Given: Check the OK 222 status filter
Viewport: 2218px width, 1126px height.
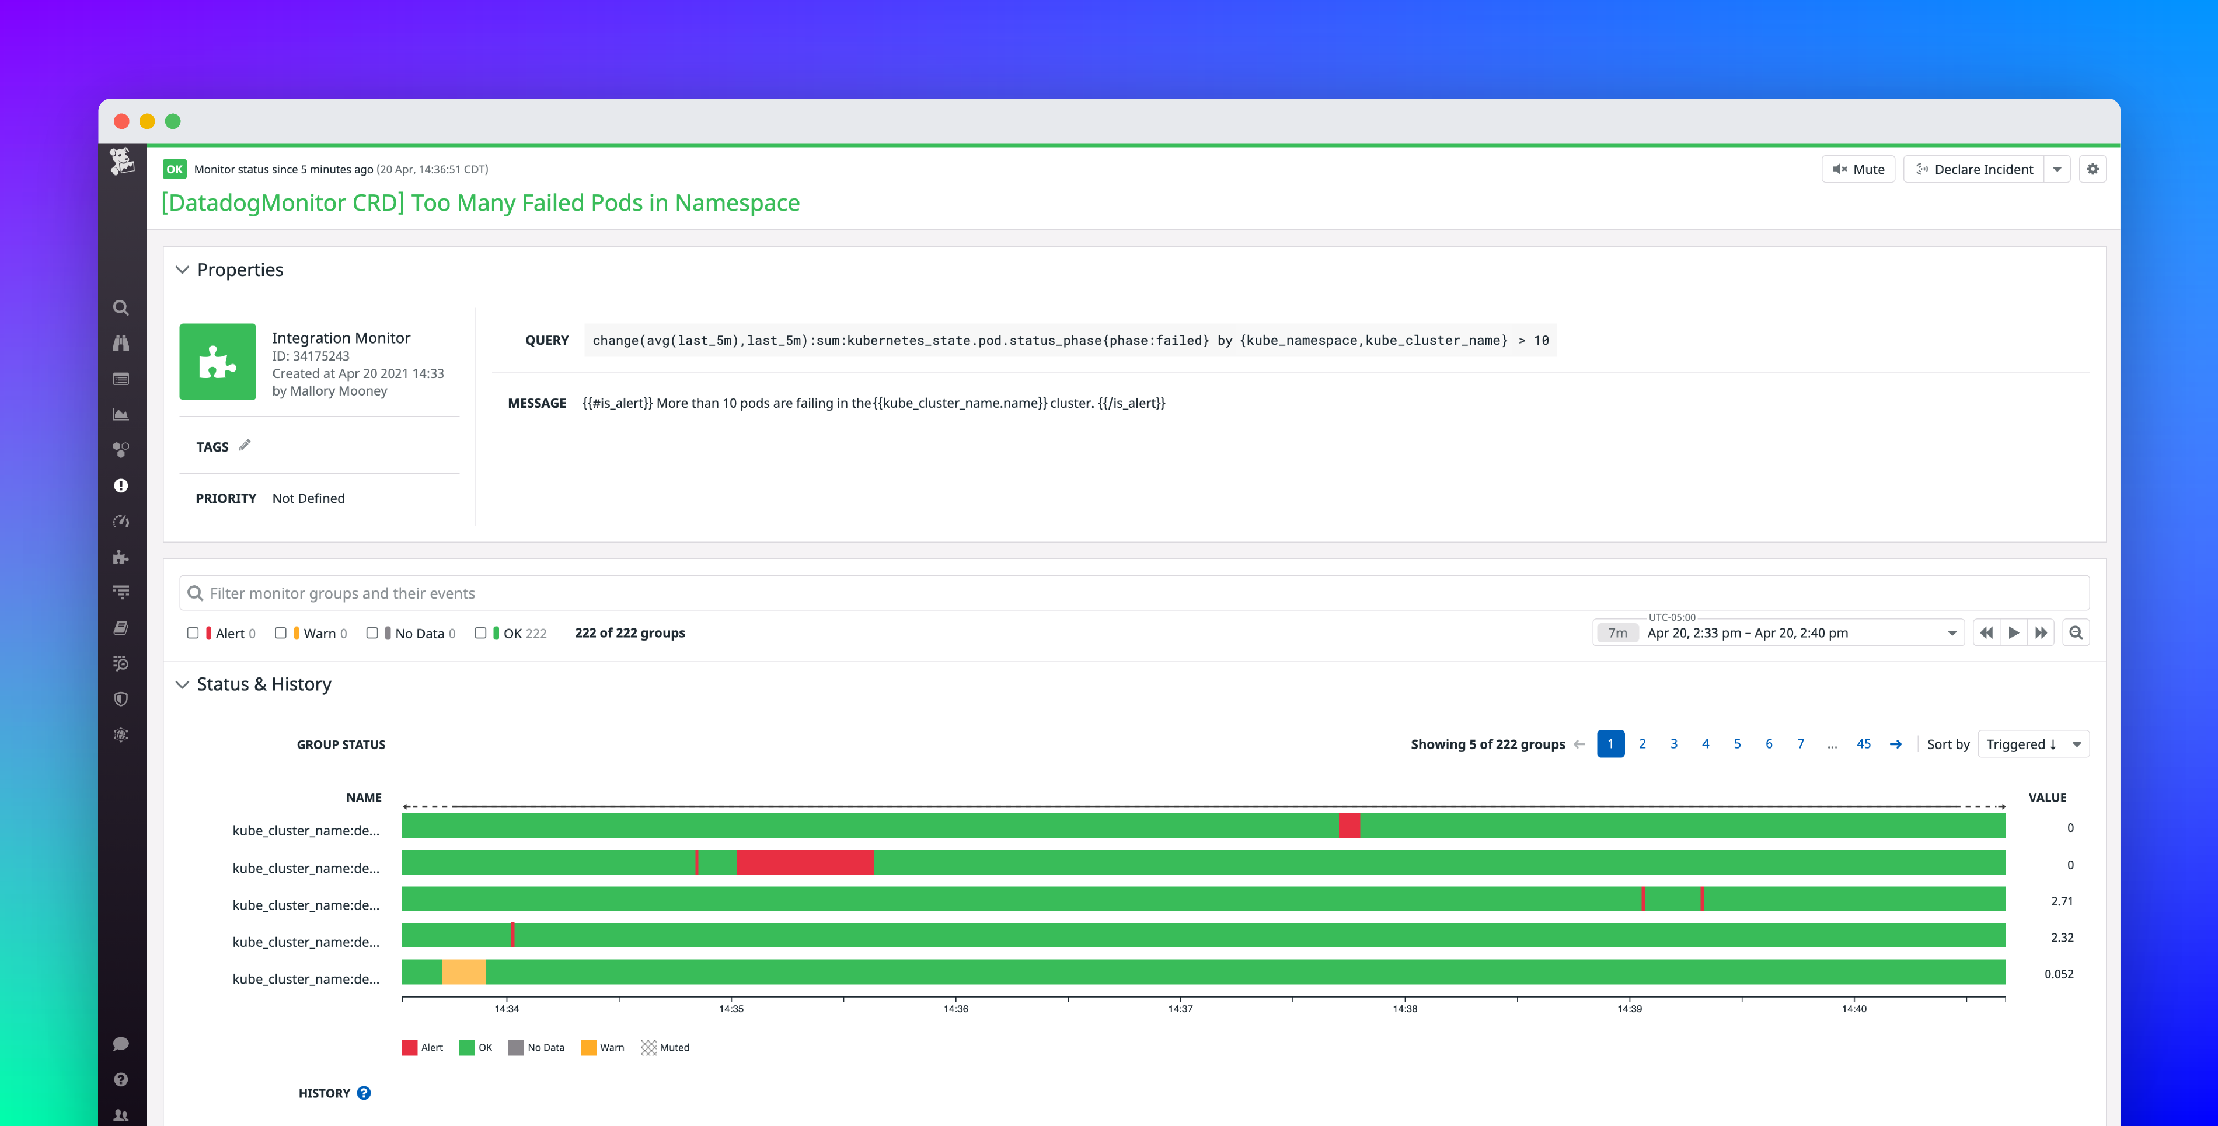Looking at the screenshot, I should [x=480, y=633].
